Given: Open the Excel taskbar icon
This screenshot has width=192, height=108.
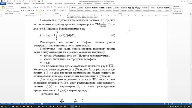Looking at the screenshot, I should (x=76, y=106).
